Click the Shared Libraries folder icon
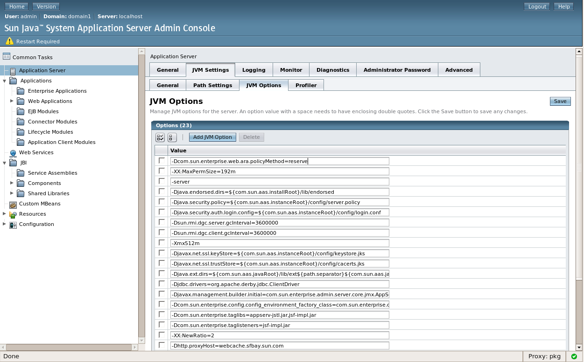Screen dimensions: 584x362 [21, 193]
